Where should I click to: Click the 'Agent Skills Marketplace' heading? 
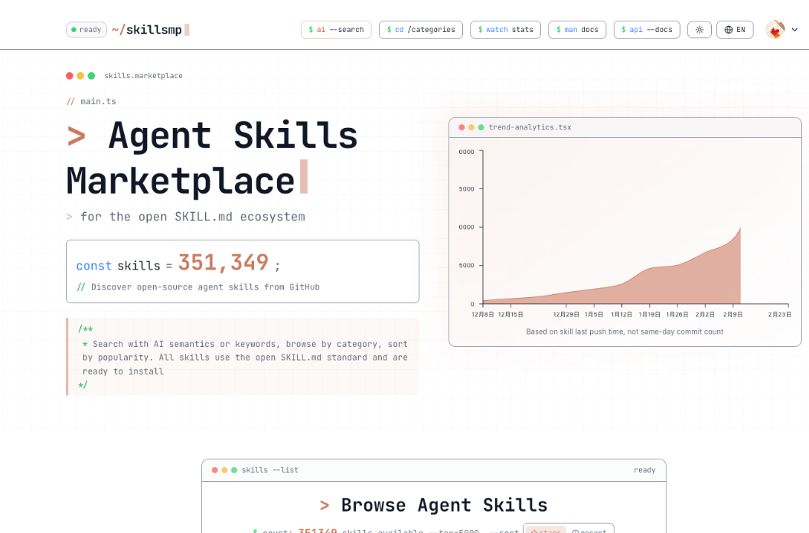point(212,158)
